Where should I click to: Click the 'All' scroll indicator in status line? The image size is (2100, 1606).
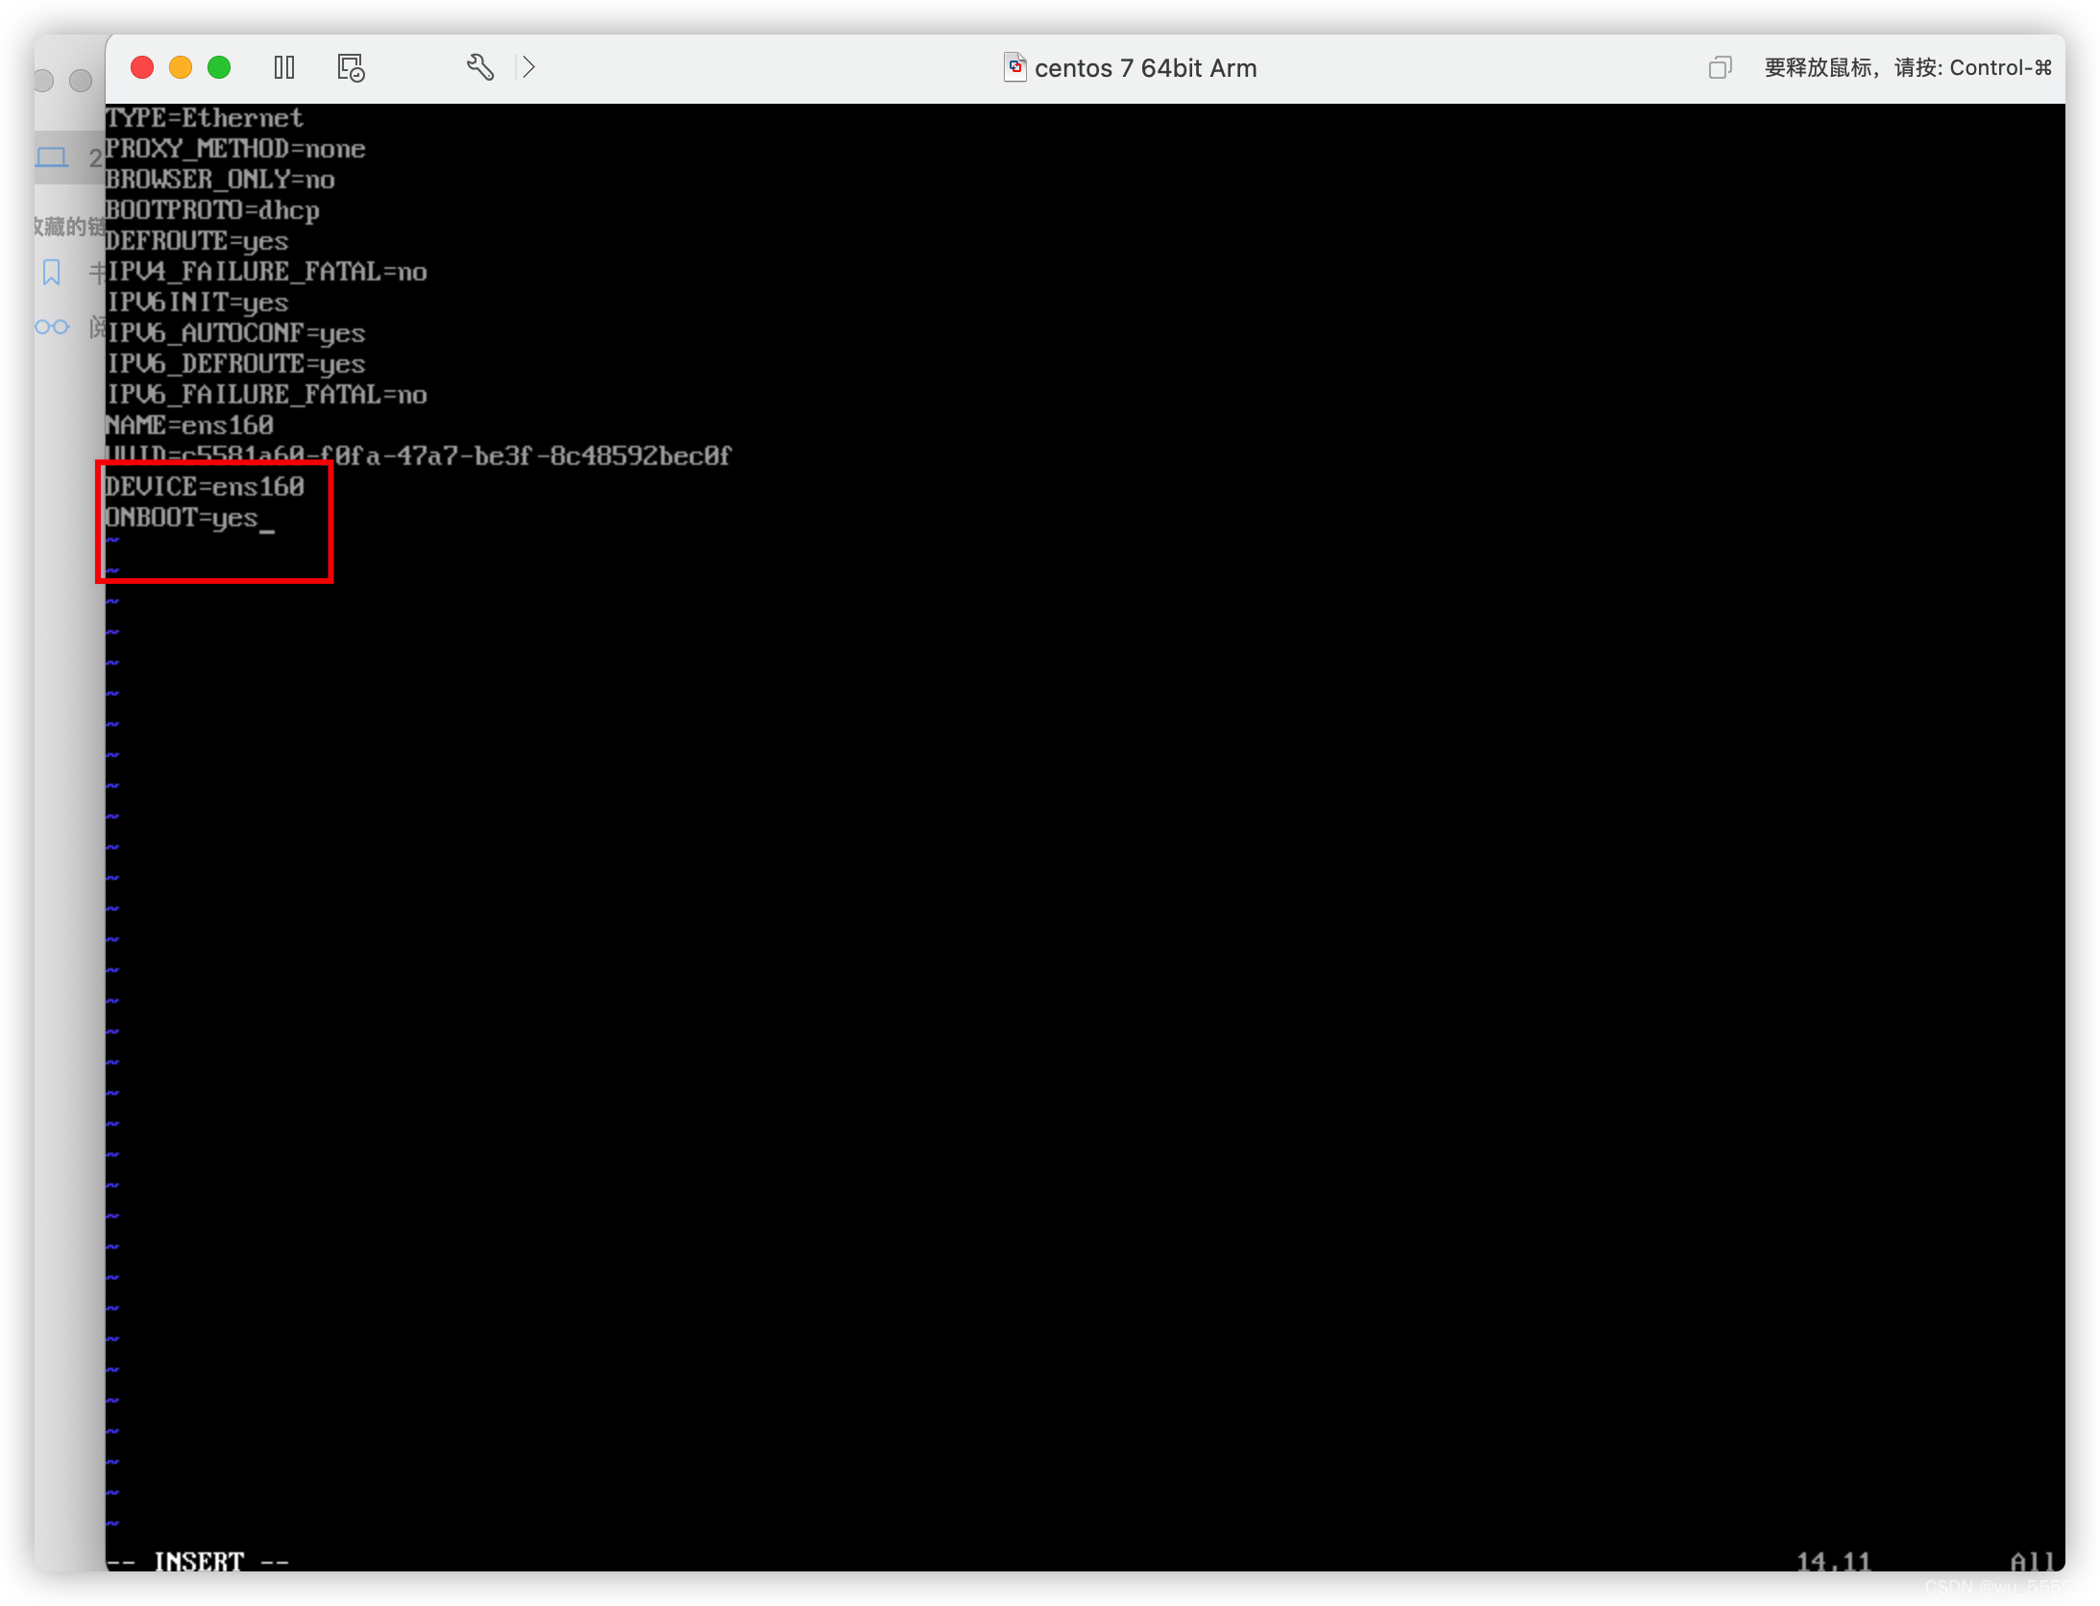2032,1562
